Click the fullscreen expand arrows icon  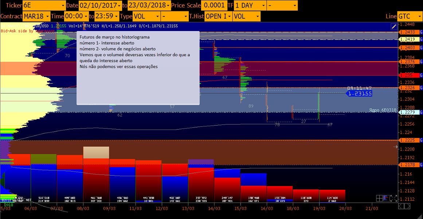point(393,198)
